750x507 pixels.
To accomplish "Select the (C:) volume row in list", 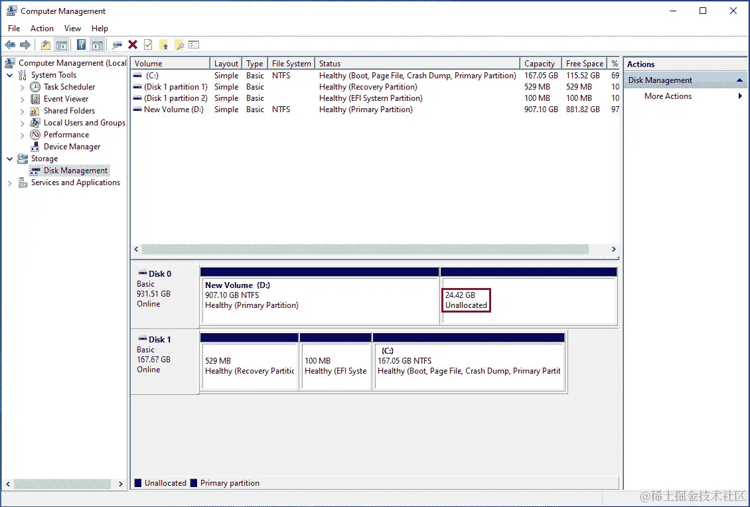I will click(376, 76).
